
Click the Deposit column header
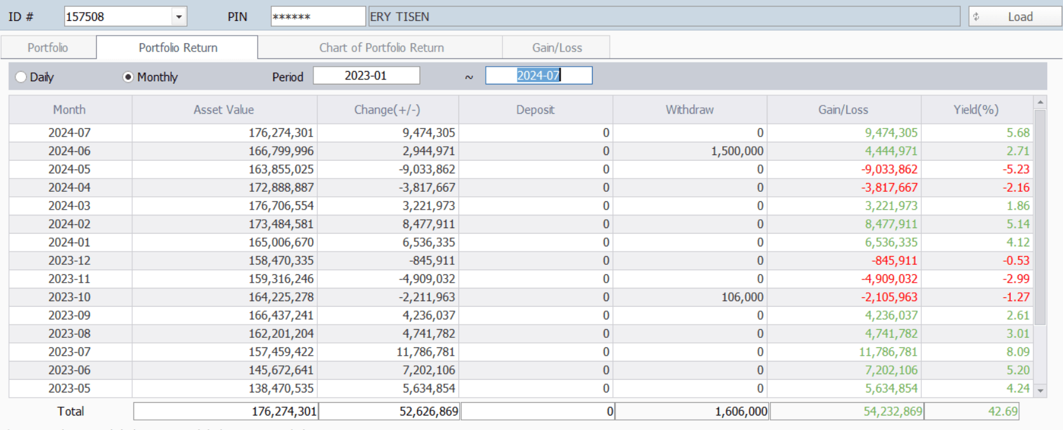535,110
